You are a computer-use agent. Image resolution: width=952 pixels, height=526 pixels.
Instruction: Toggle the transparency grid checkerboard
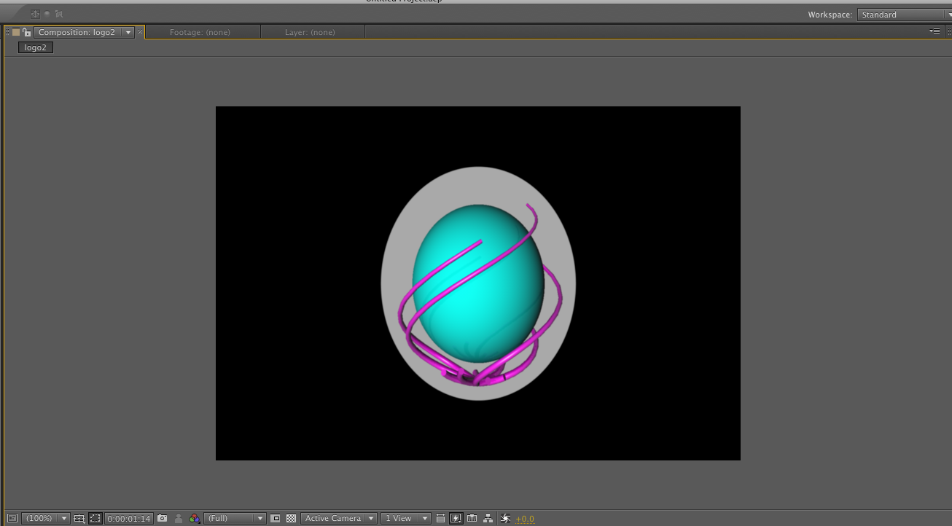(292, 518)
